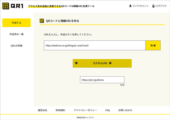Click the QR code icon beside page heading
The height and width of the screenshot is (120, 170).
coord(42,21)
